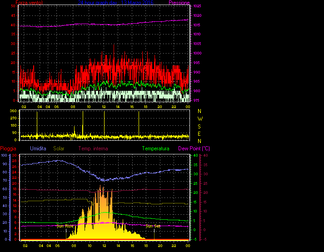Screen dimensions: 324x252
Task: Select the olive 'Solar' legend label
Action: tap(59, 148)
